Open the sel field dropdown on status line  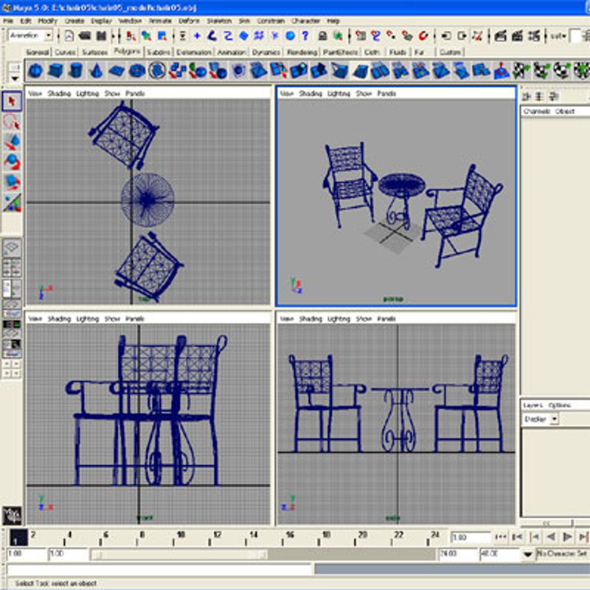coord(558,36)
